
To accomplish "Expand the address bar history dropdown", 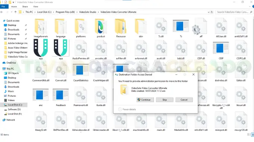I will (x=208, y=12).
